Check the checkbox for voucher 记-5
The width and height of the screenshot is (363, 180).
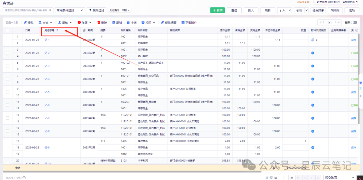pyautogui.click(x=7, y=92)
